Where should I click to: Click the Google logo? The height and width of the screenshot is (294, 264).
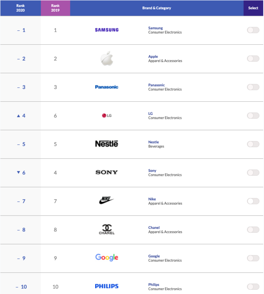(x=107, y=257)
